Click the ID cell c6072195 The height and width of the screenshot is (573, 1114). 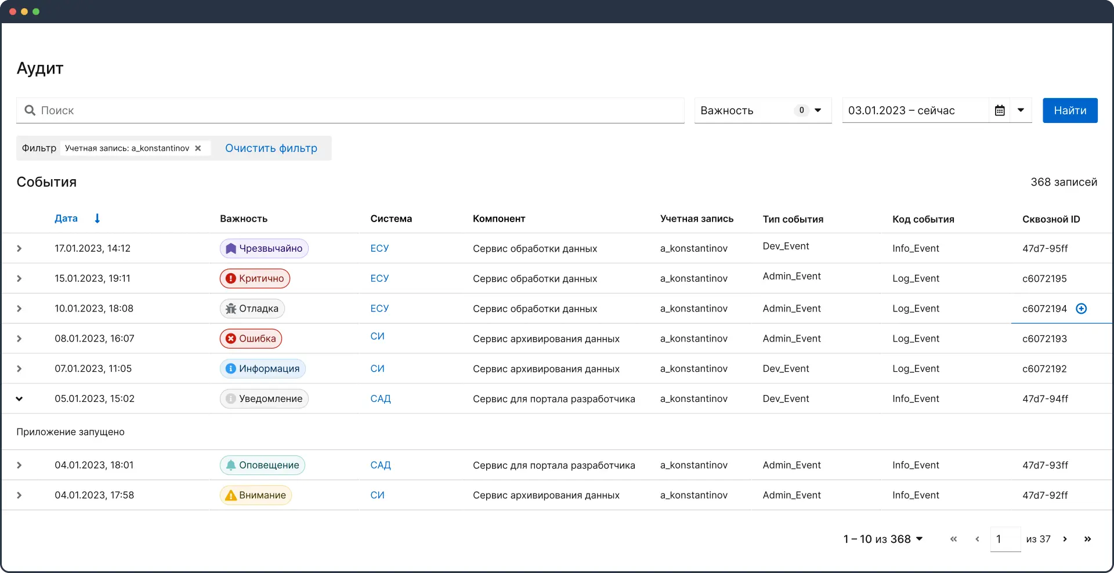click(1044, 278)
